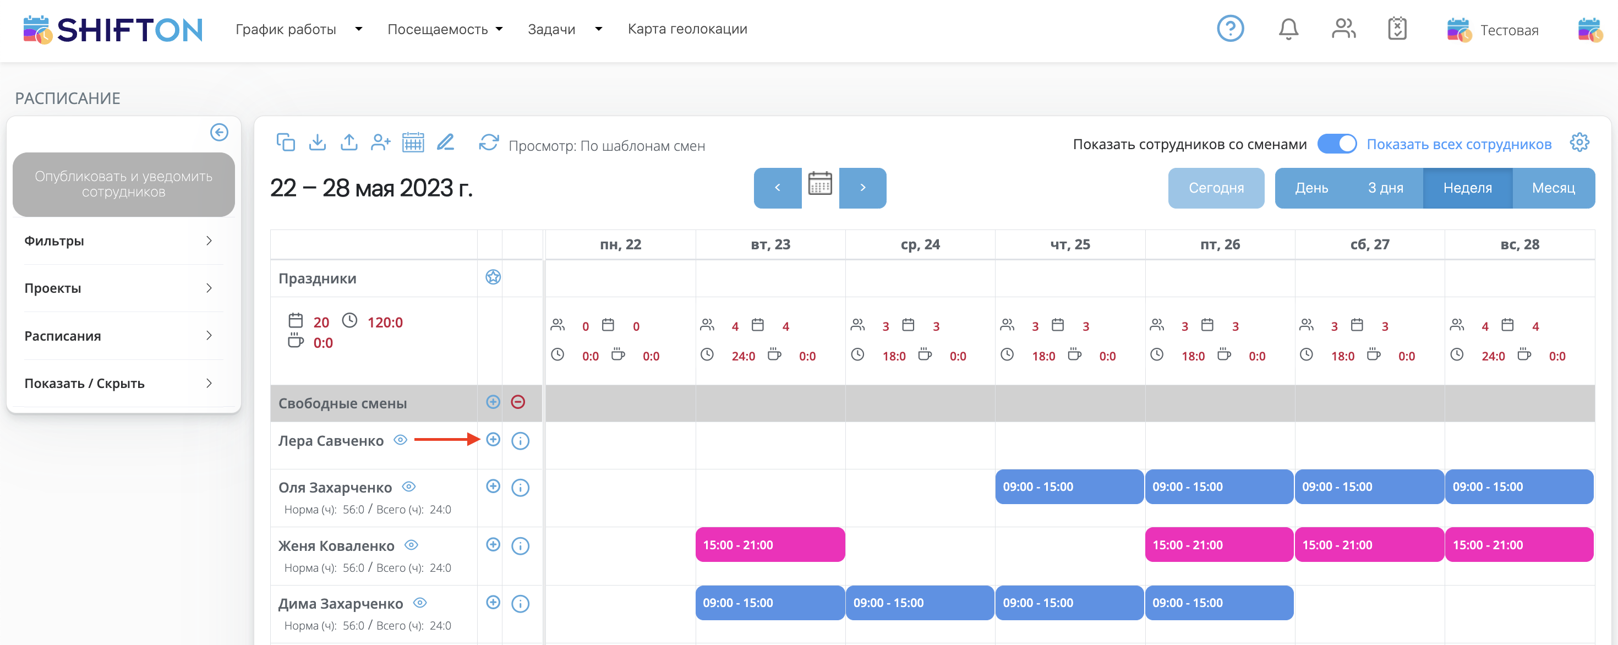Click the вс, 28 column header
Screen dimensions: 1618x645
1519,244
